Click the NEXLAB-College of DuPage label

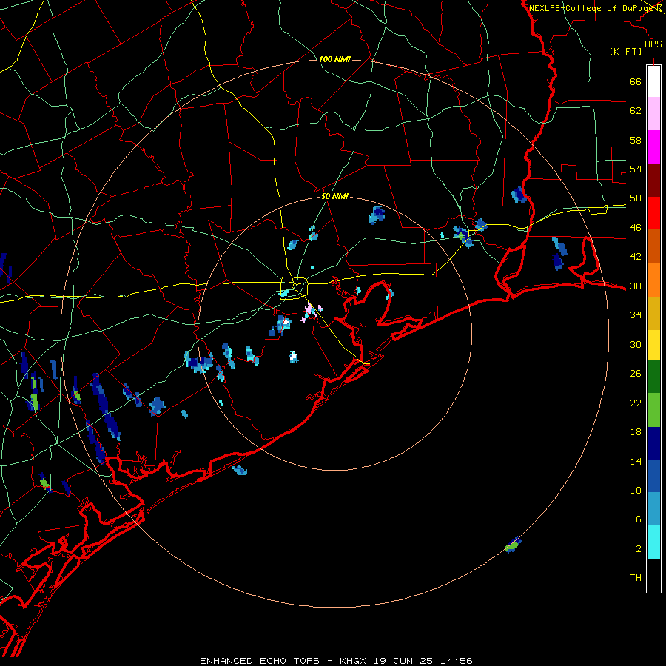[x=592, y=8]
